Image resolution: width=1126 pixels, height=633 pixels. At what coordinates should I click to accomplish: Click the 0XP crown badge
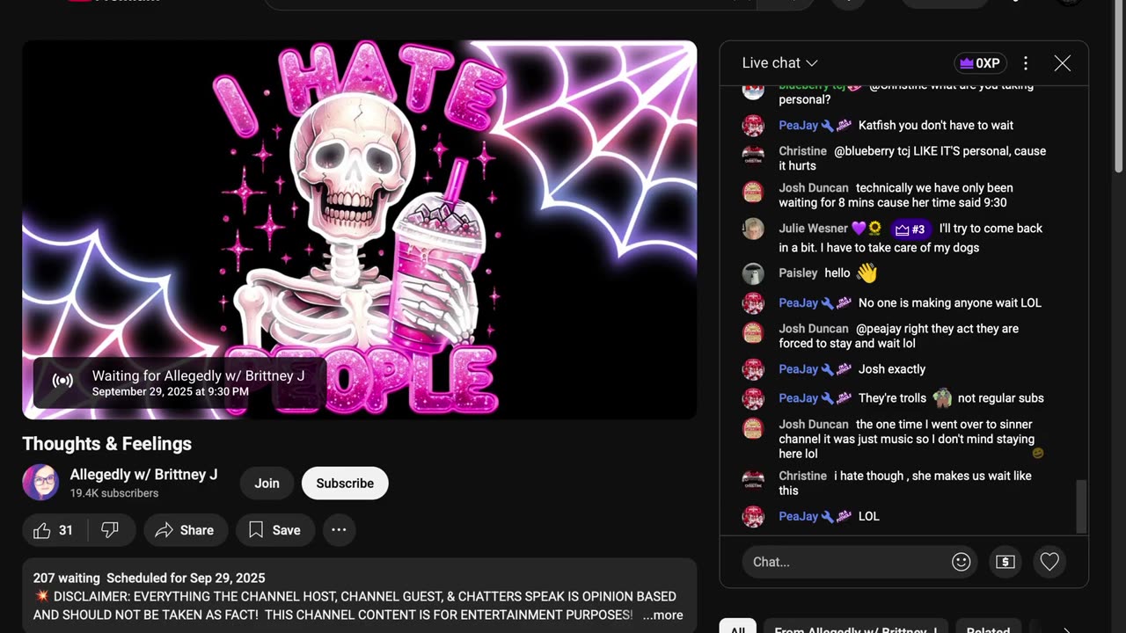coord(980,63)
